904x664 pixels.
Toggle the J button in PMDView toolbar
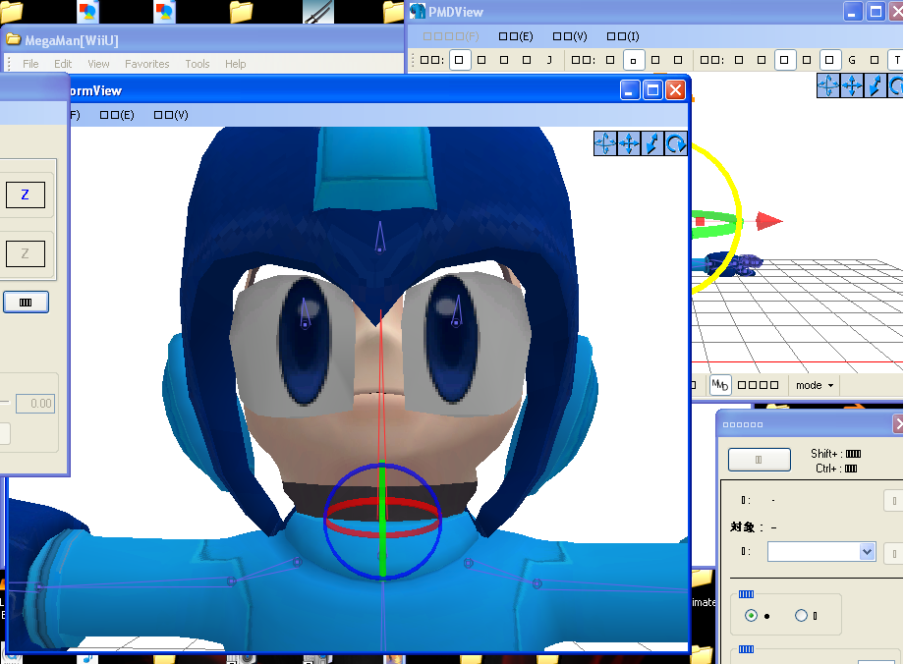[549, 60]
